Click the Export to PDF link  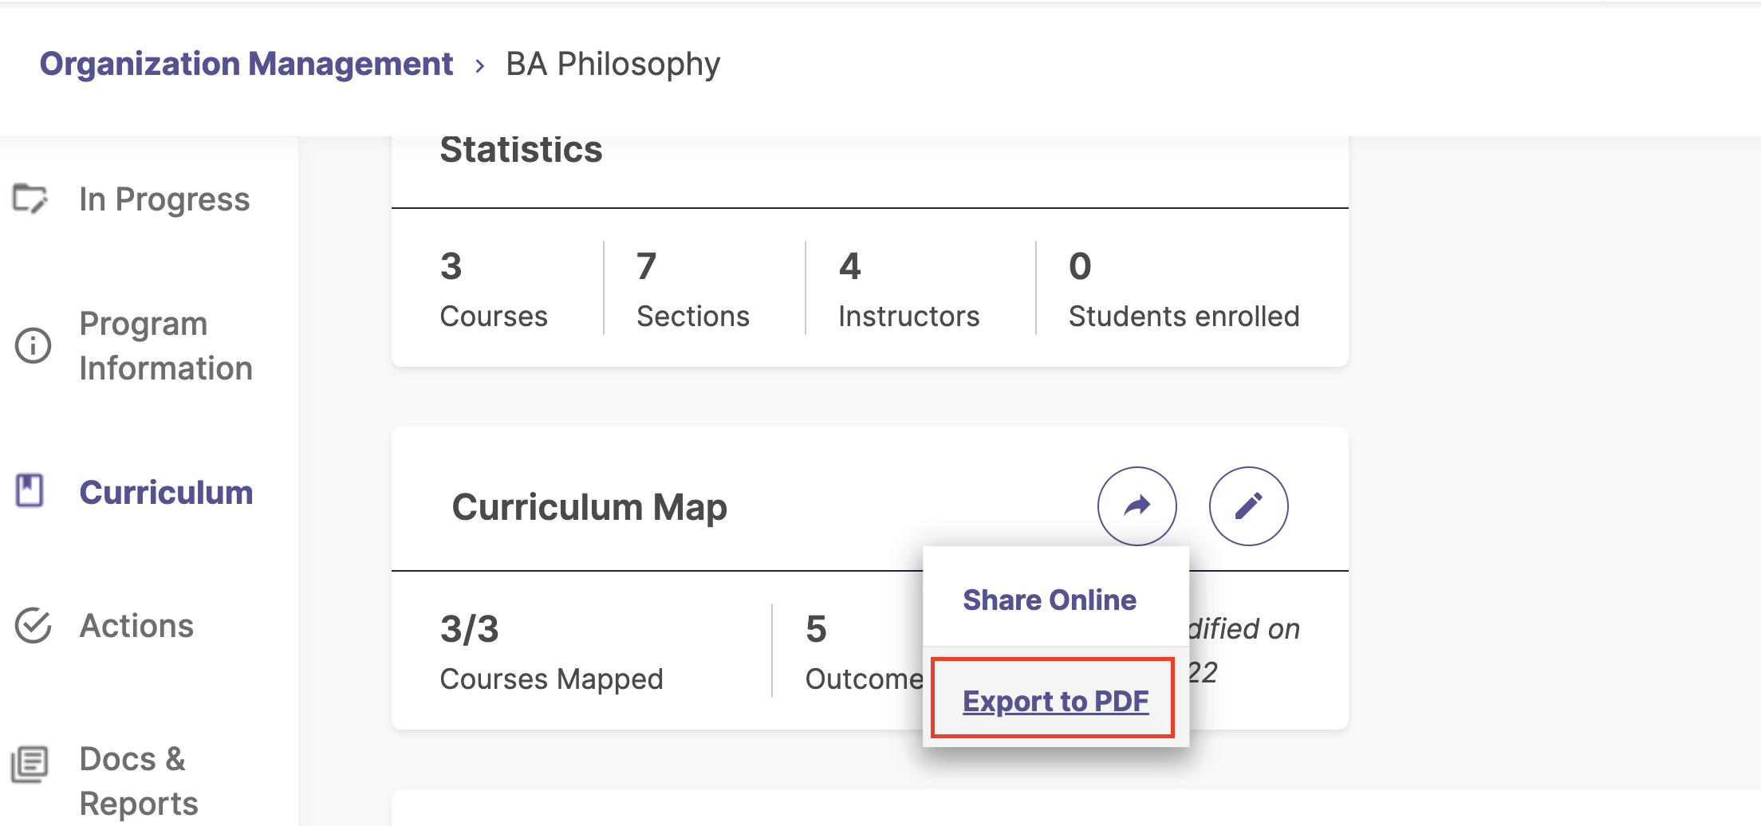[x=1055, y=701]
